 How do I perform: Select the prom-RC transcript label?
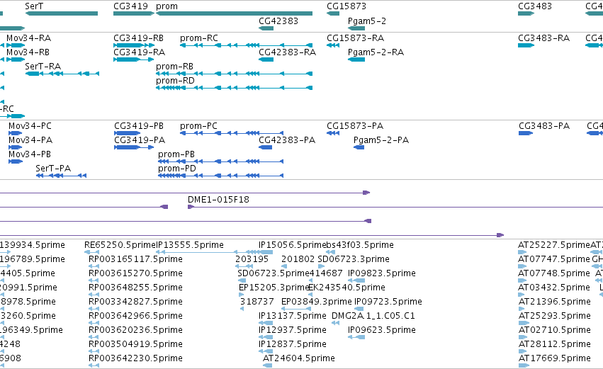(199, 38)
